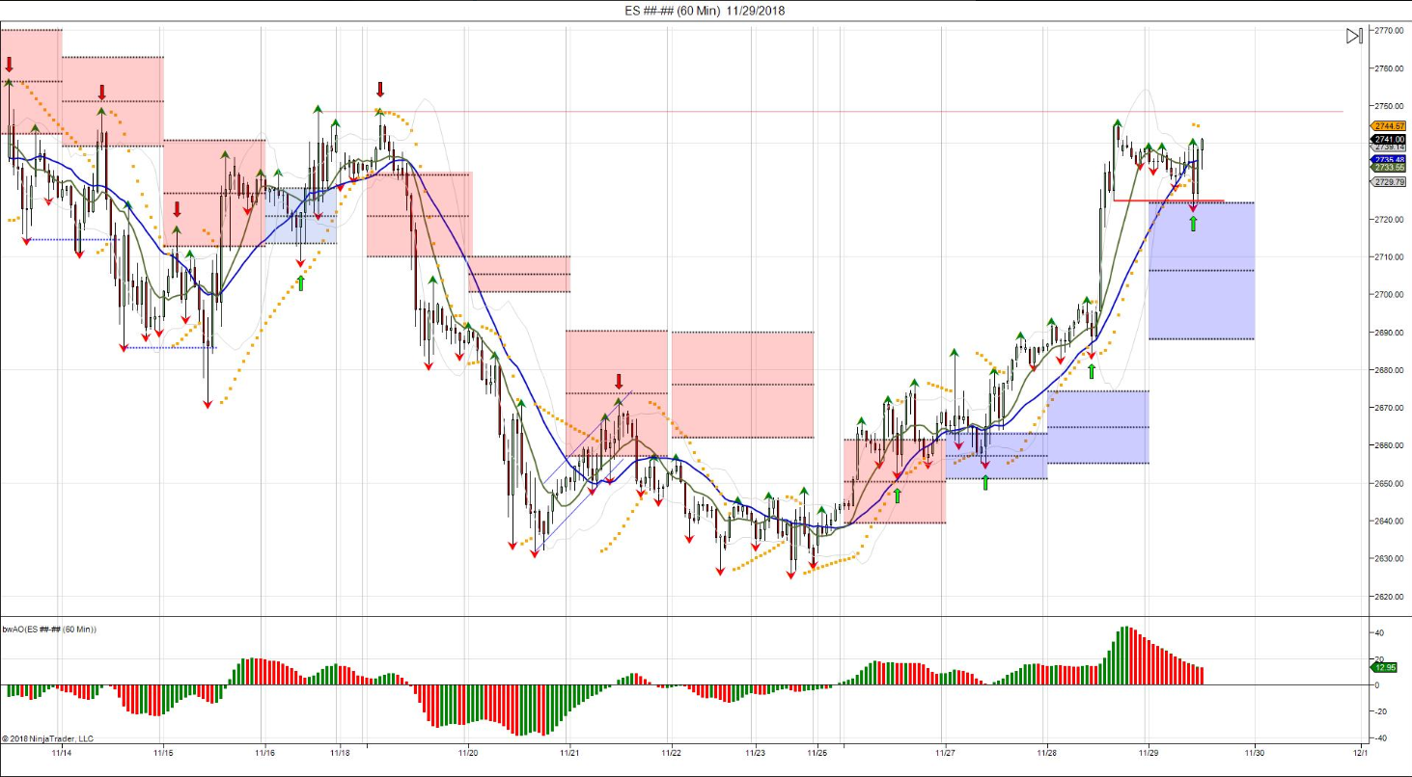This screenshot has height=777, width=1412.
Task: Select the orange 2744.57 price marker
Action: coord(1388,126)
